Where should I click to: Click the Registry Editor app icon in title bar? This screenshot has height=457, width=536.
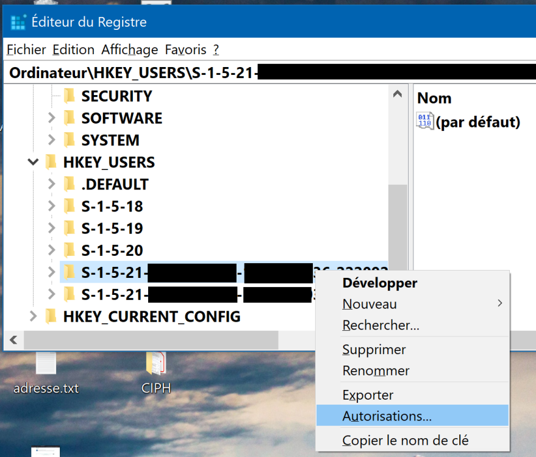click(x=18, y=22)
